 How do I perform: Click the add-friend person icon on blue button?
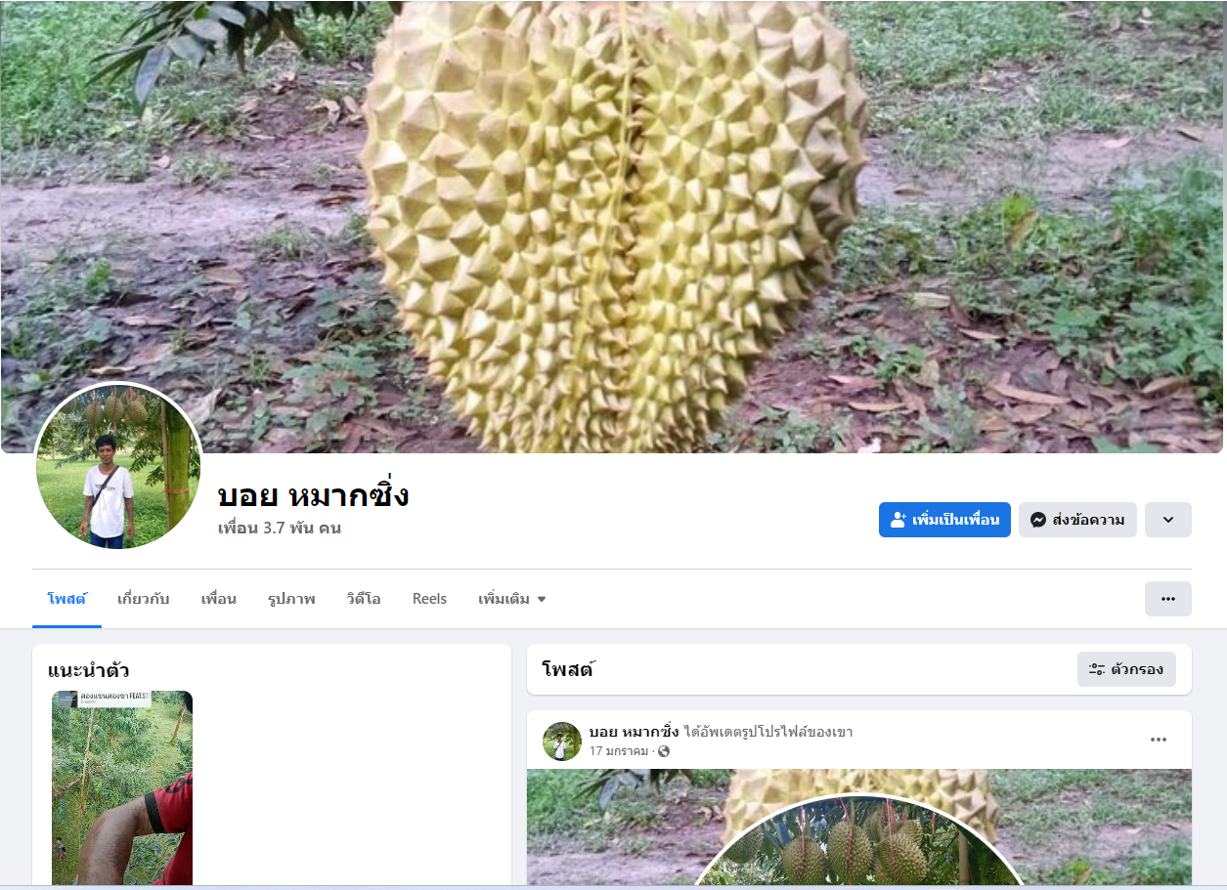pos(898,520)
